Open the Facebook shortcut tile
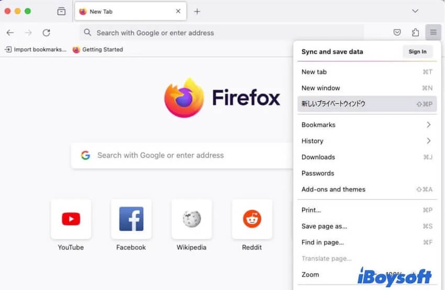Screen dimensions: 445x290 click(x=131, y=219)
